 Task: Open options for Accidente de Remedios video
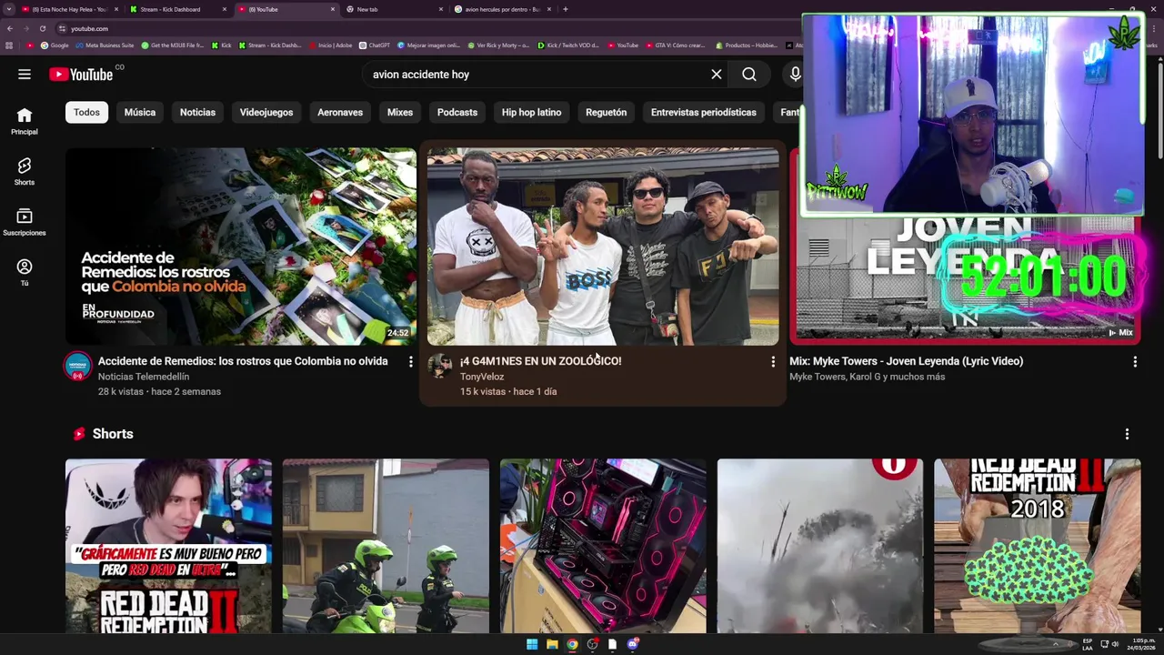click(411, 362)
